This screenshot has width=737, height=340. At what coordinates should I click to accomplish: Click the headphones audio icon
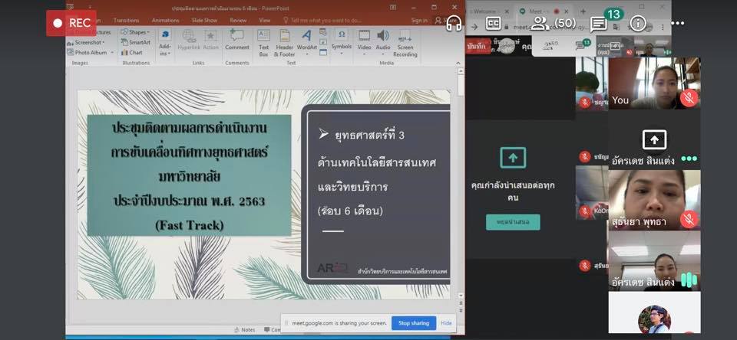click(x=454, y=24)
